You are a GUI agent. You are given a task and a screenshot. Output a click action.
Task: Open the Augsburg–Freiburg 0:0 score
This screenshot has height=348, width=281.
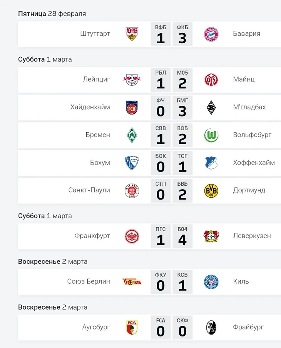pyautogui.click(x=171, y=328)
